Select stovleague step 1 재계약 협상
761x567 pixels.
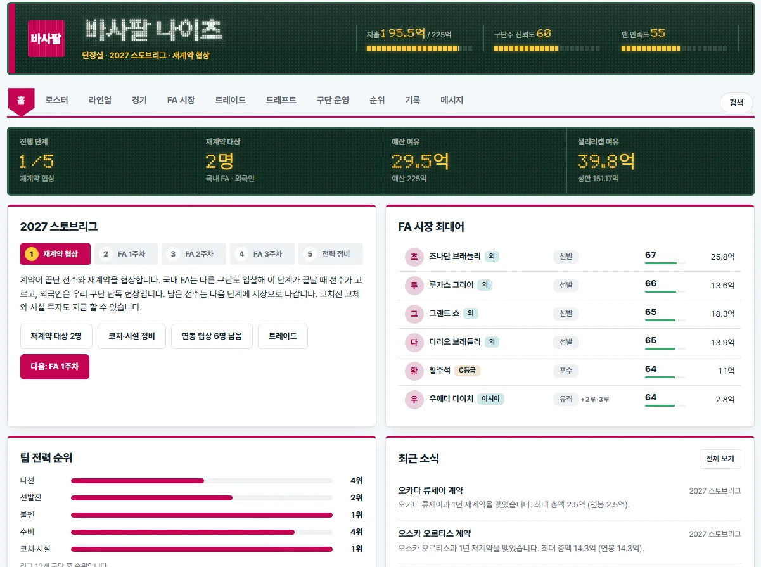pos(55,254)
